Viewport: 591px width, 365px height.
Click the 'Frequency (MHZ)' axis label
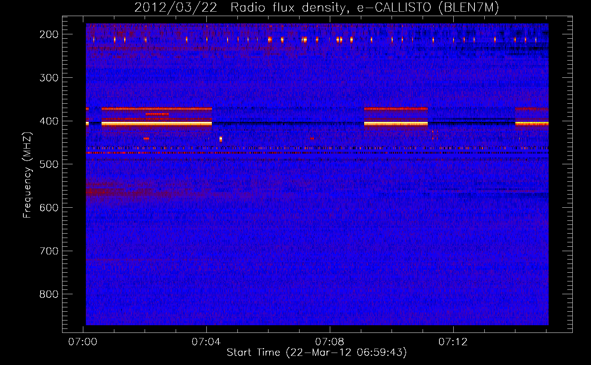tap(27, 175)
